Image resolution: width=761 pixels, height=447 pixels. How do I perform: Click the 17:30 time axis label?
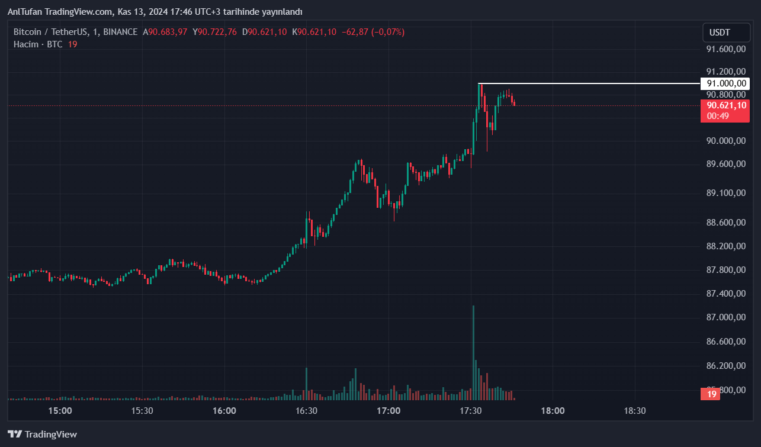tap(470, 411)
